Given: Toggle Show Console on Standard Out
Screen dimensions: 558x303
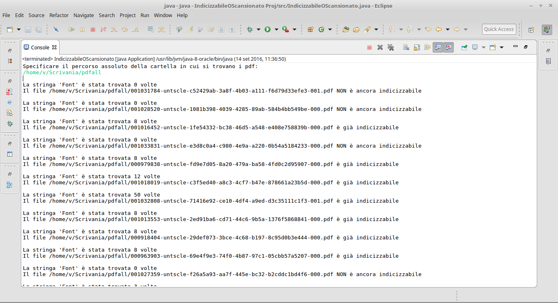Looking at the screenshot, I should tap(438, 47).
